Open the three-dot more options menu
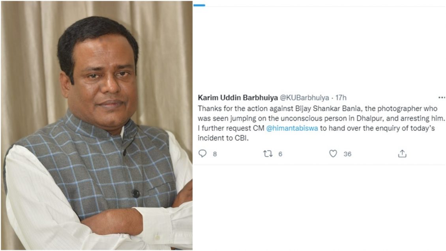The height and width of the screenshot is (251, 446). pyautogui.click(x=442, y=97)
